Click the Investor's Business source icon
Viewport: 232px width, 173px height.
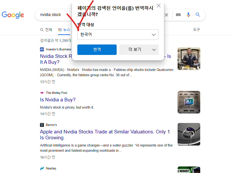pos(42,49)
